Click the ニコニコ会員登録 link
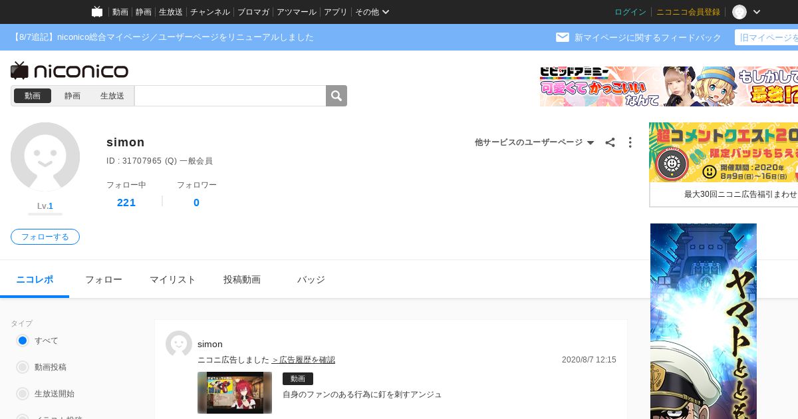 [688, 12]
